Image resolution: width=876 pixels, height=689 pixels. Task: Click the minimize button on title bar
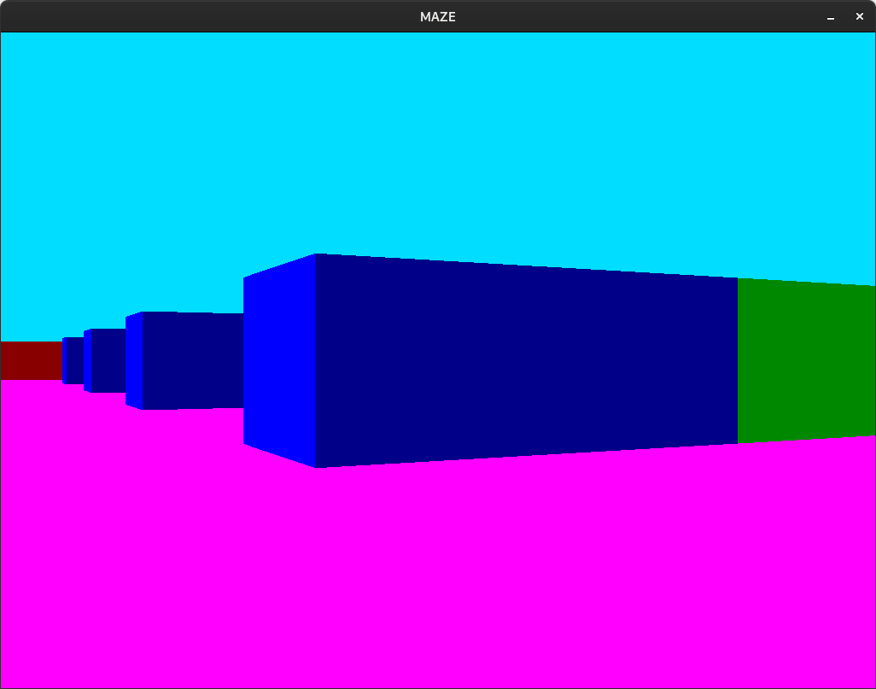pyautogui.click(x=830, y=16)
